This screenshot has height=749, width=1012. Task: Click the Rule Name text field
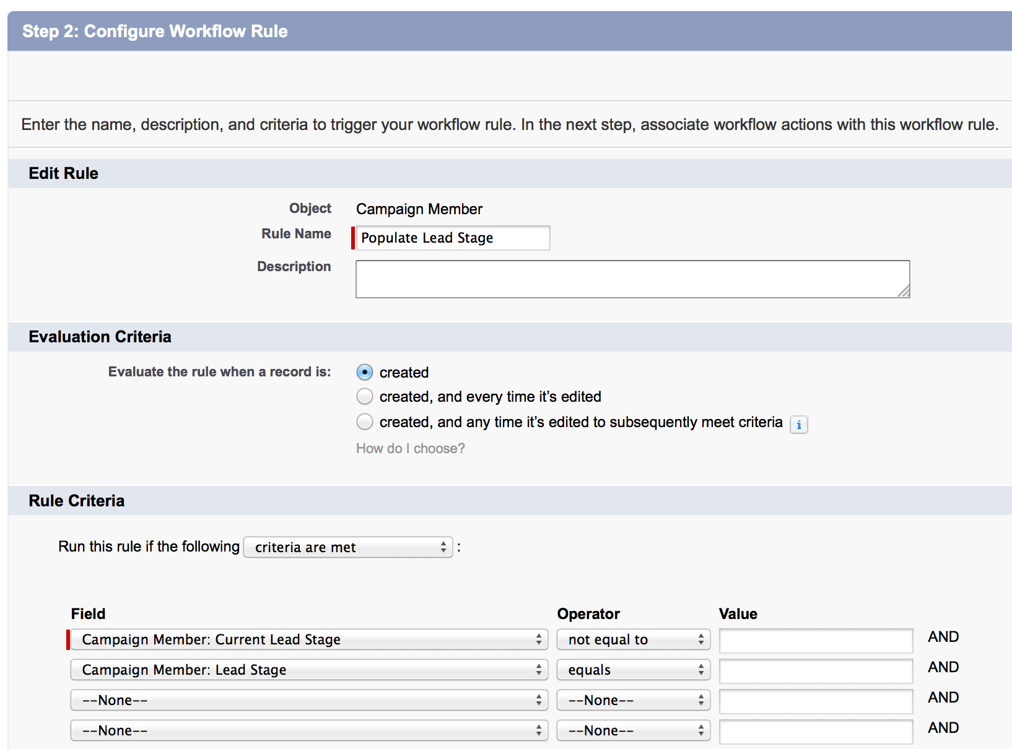452,238
